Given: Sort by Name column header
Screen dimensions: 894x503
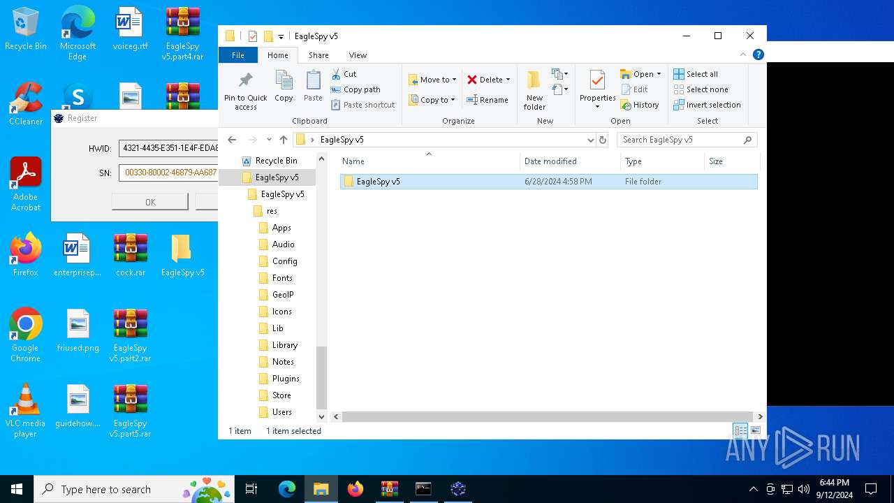Looking at the screenshot, I should tap(429, 161).
